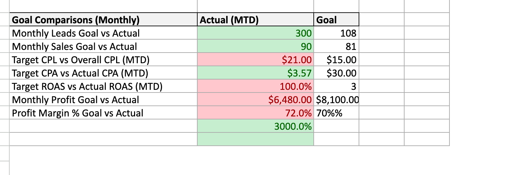Viewport: 513px width, 175px height.
Task: Select the CPA goal cell showing $30.00
Action: [336, 73]
